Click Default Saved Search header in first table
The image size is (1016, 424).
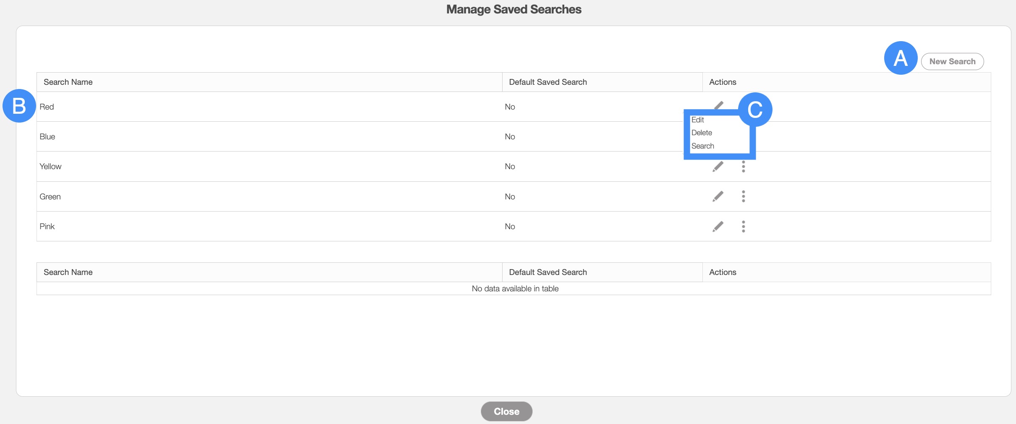tap(547, 82)
